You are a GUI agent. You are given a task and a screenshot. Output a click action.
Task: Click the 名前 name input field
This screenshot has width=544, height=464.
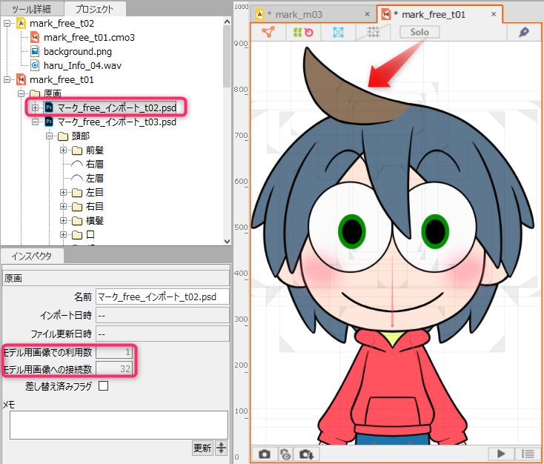pyautogui.click(x=162, y=296)
